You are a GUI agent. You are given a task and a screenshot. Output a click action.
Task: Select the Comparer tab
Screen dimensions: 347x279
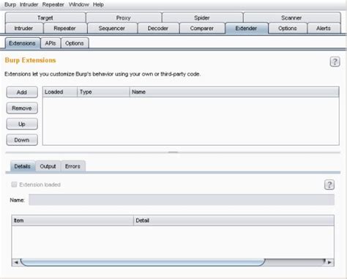pos(202,29)
